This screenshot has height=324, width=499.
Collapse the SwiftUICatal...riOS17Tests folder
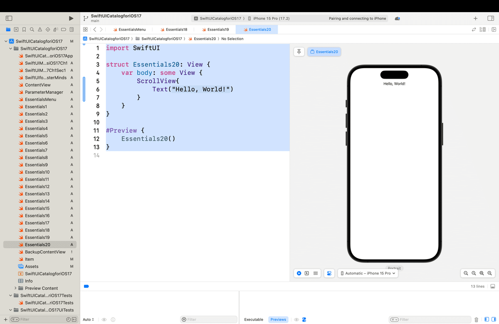point(11,295)
